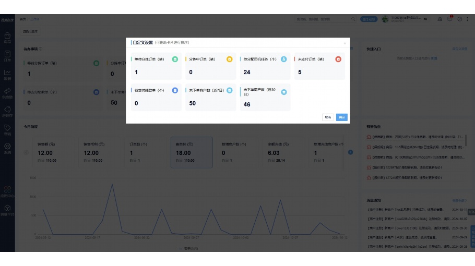This screenshot has height=266, width=475.
Task: Click the app logo at sidebar top
Action: pyautogui.click(x=7, y=20)
